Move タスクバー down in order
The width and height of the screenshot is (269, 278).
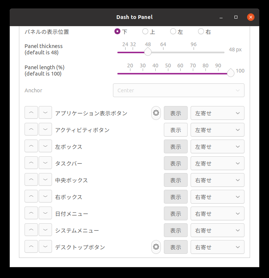coord(45,163)
